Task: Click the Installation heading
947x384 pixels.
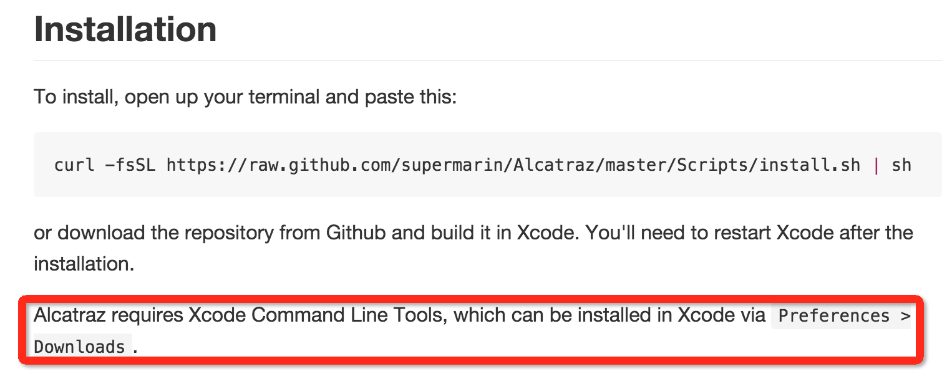Action: click(125, 29)
